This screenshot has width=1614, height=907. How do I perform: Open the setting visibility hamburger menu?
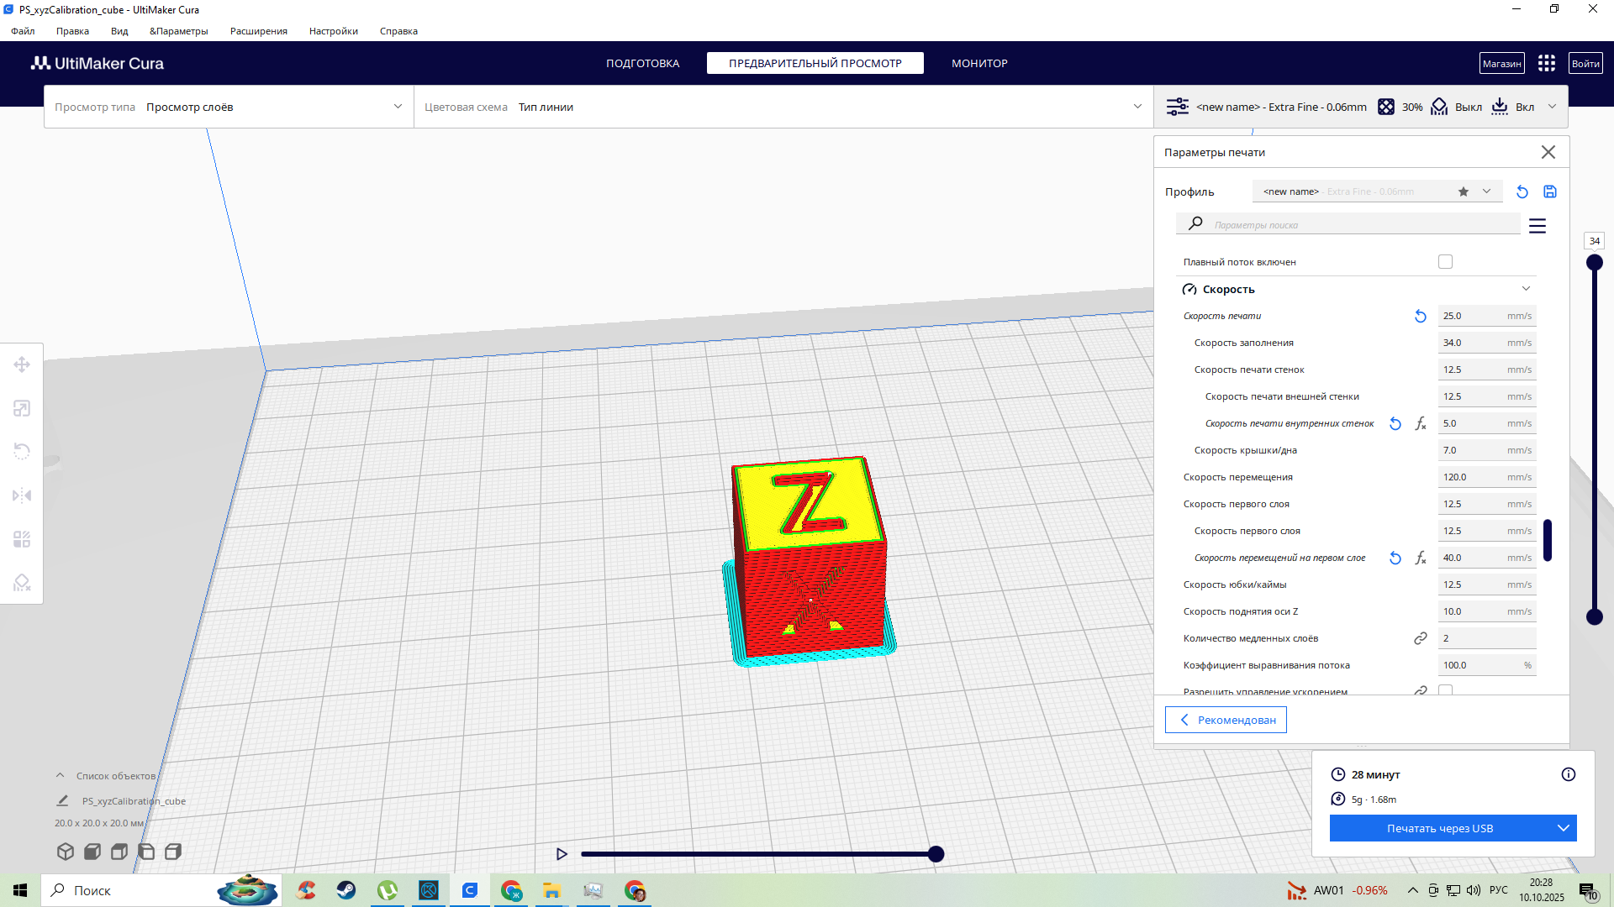1538,226
